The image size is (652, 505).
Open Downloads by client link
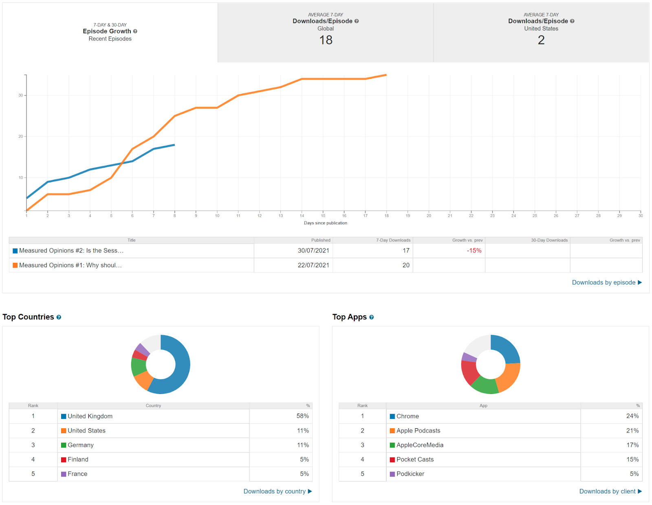coord(607,491)
